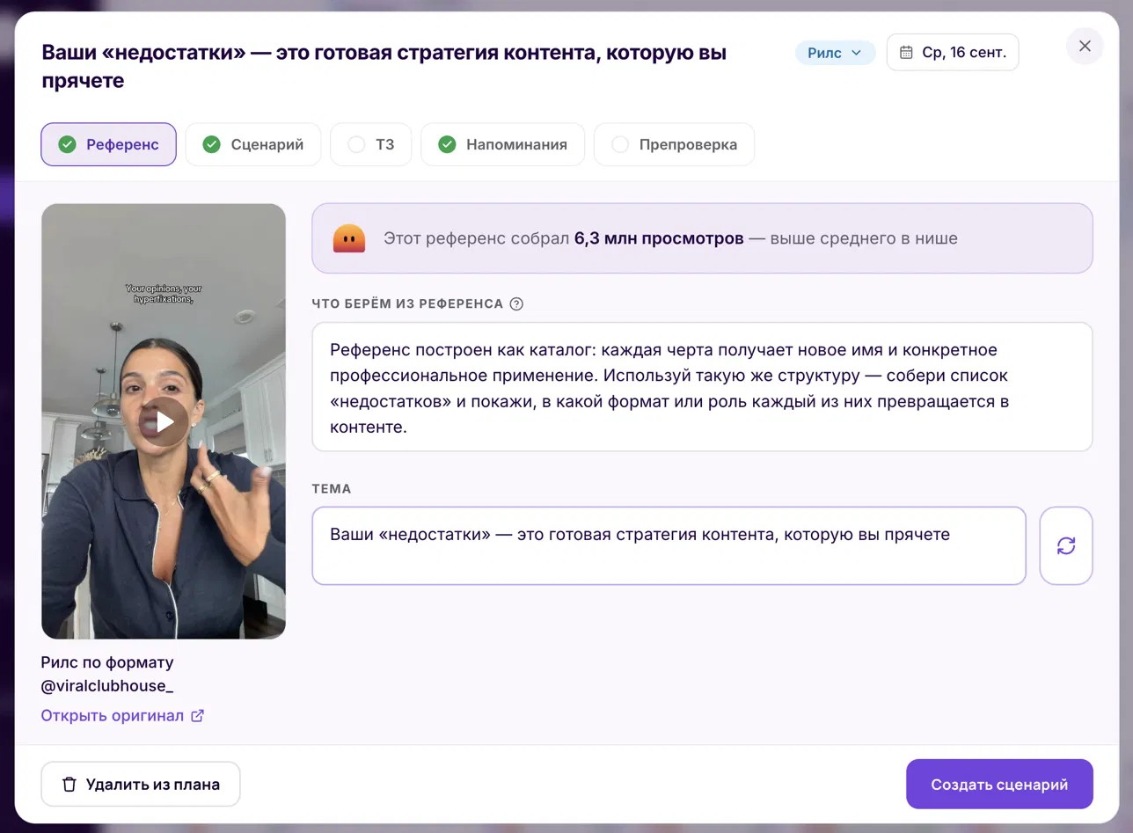Click the green check on Сценарий tab
Viewport: 1133px width, 833px height.
pyautogui.click(x=211, y=144)
